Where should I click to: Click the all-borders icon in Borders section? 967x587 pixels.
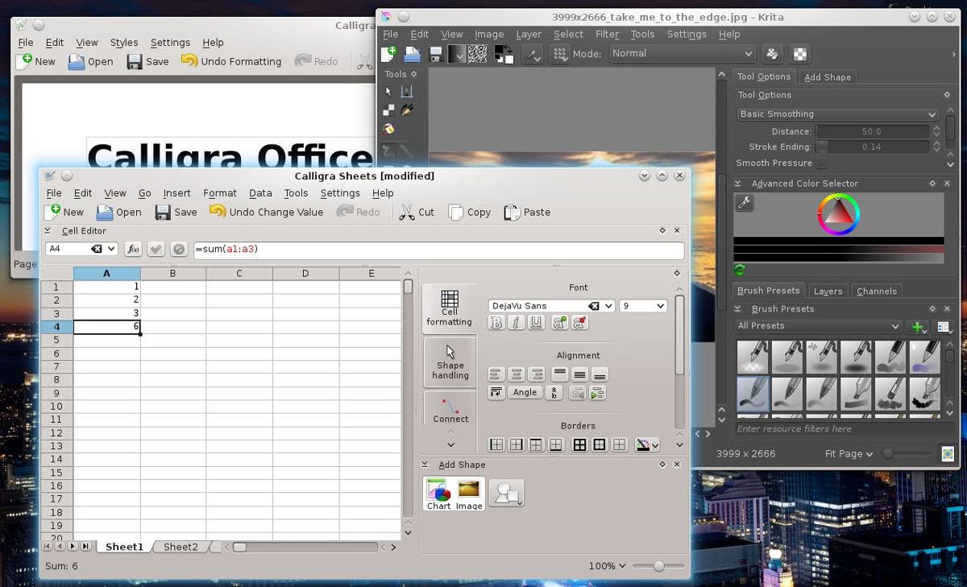[579, 444]
